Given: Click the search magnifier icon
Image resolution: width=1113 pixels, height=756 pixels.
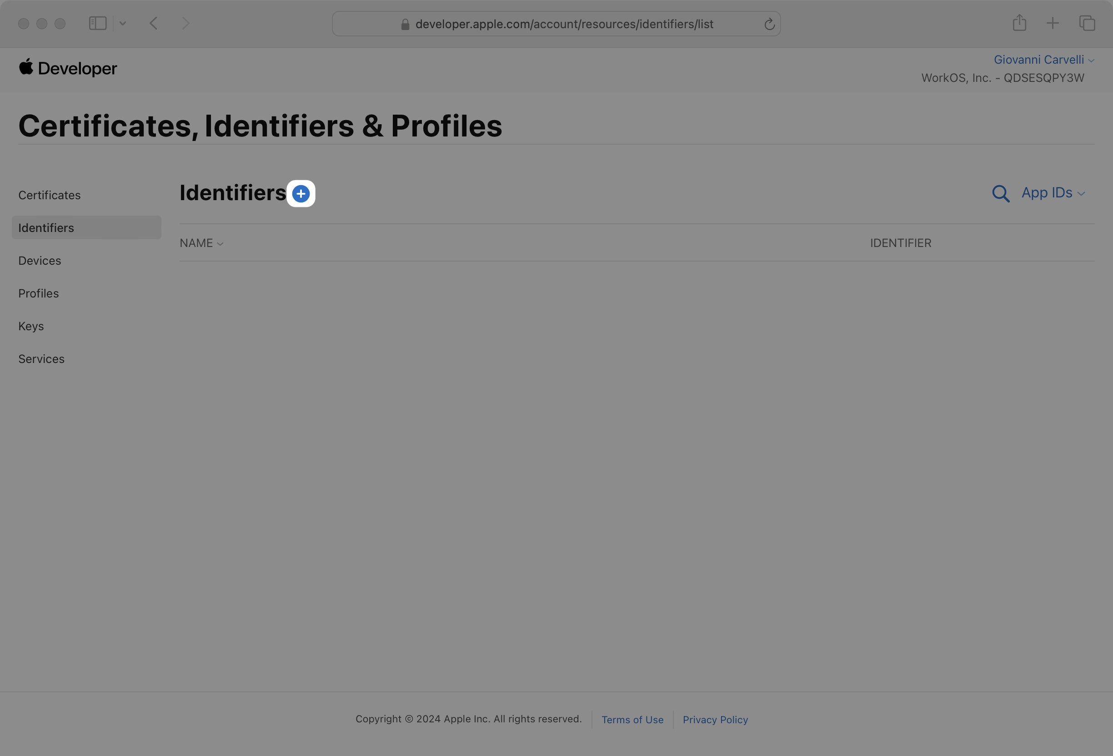Looking at the screenshot, I should pyautogui.click(x=1000, y=194).
